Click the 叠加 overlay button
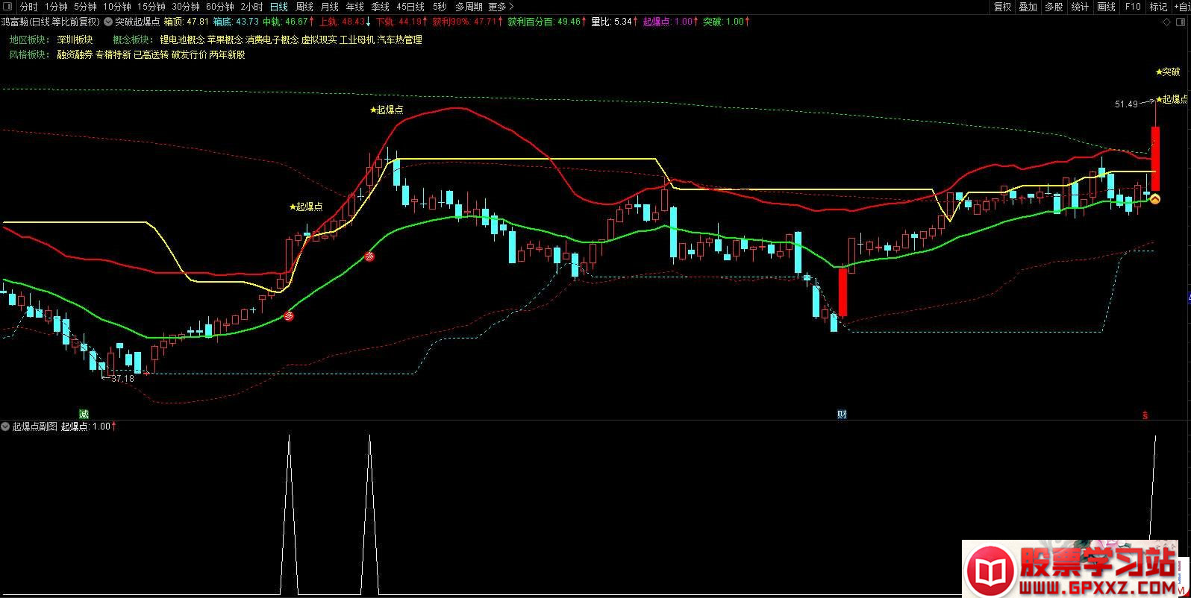Viewport: 1191px width, 598px height. point(1028,7)
